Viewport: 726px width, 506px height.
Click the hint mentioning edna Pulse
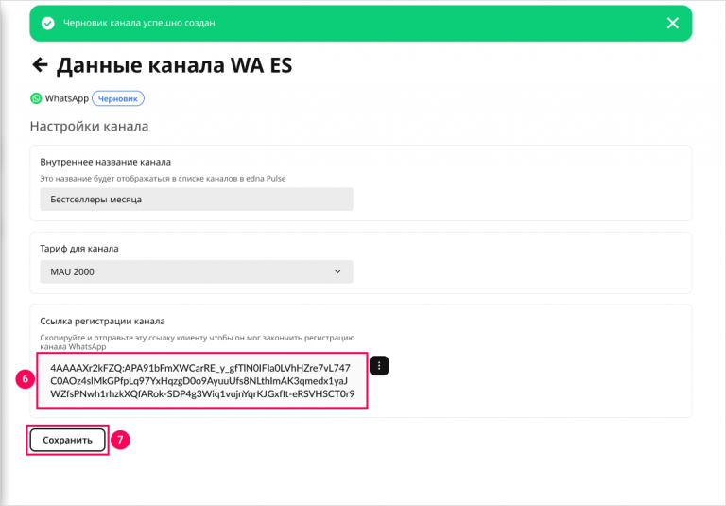(163, 179)
